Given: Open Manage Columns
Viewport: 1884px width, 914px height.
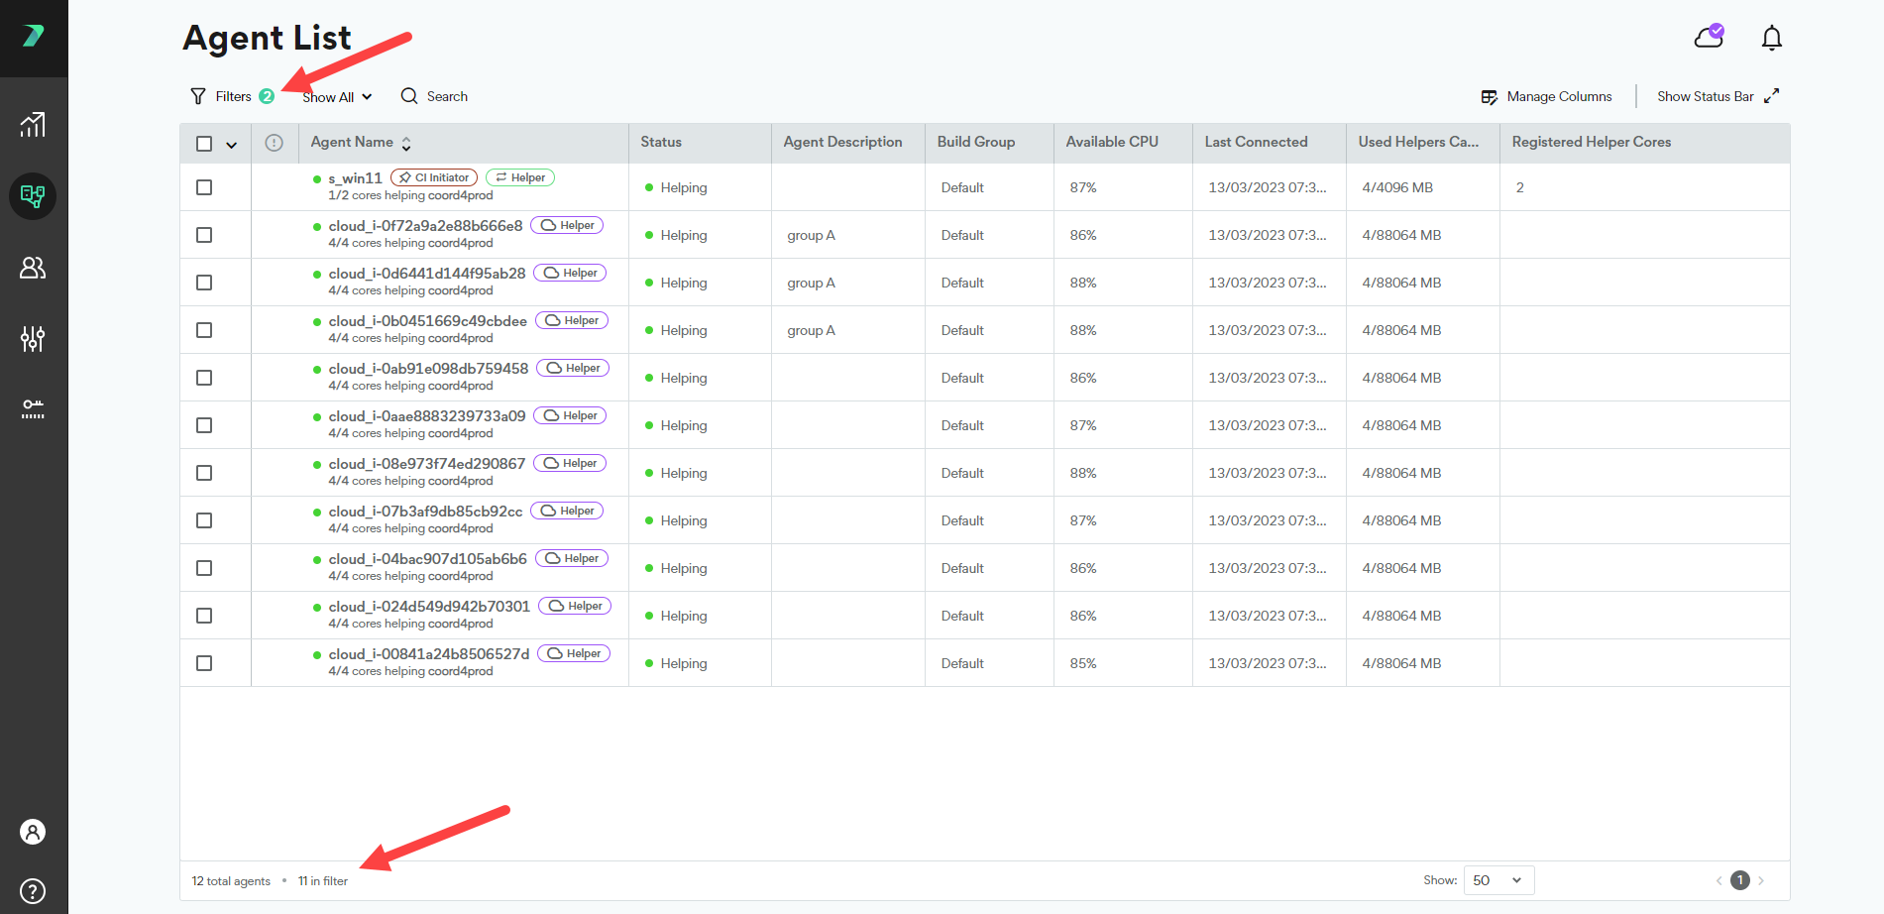Looking at the screenshot, I should [x=1546, y=96].
